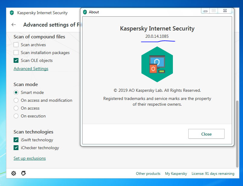
Task: Select On access and modification mode
Action: [x=16, y=100]
